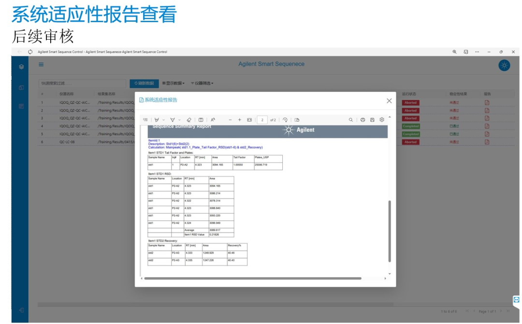This screenshot has width=522, height=324.
Task: Click the 刷新数据 refresh button
Action: coord(144,83)
